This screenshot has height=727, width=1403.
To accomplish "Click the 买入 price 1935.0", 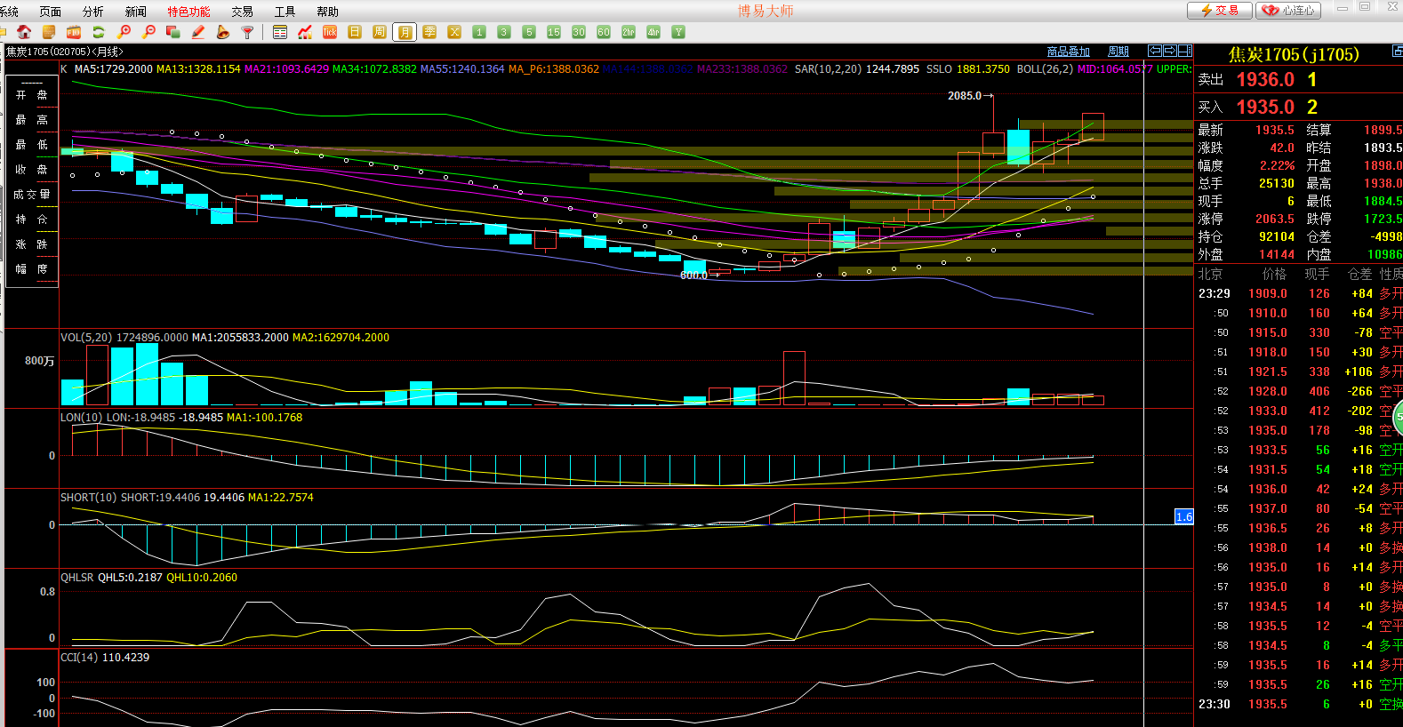I will 1265,107.
